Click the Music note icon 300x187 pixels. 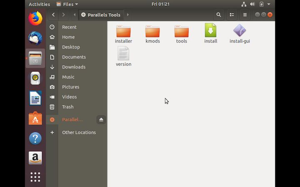(52, 77)
